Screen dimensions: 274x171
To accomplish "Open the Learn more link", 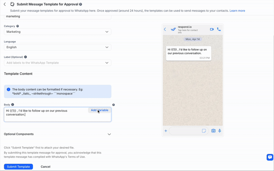I will pos(237,11).
